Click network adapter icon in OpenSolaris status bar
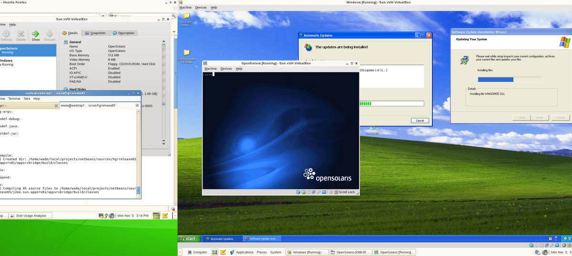The height and width of the screenshot is (256, 572). (314, 192)
